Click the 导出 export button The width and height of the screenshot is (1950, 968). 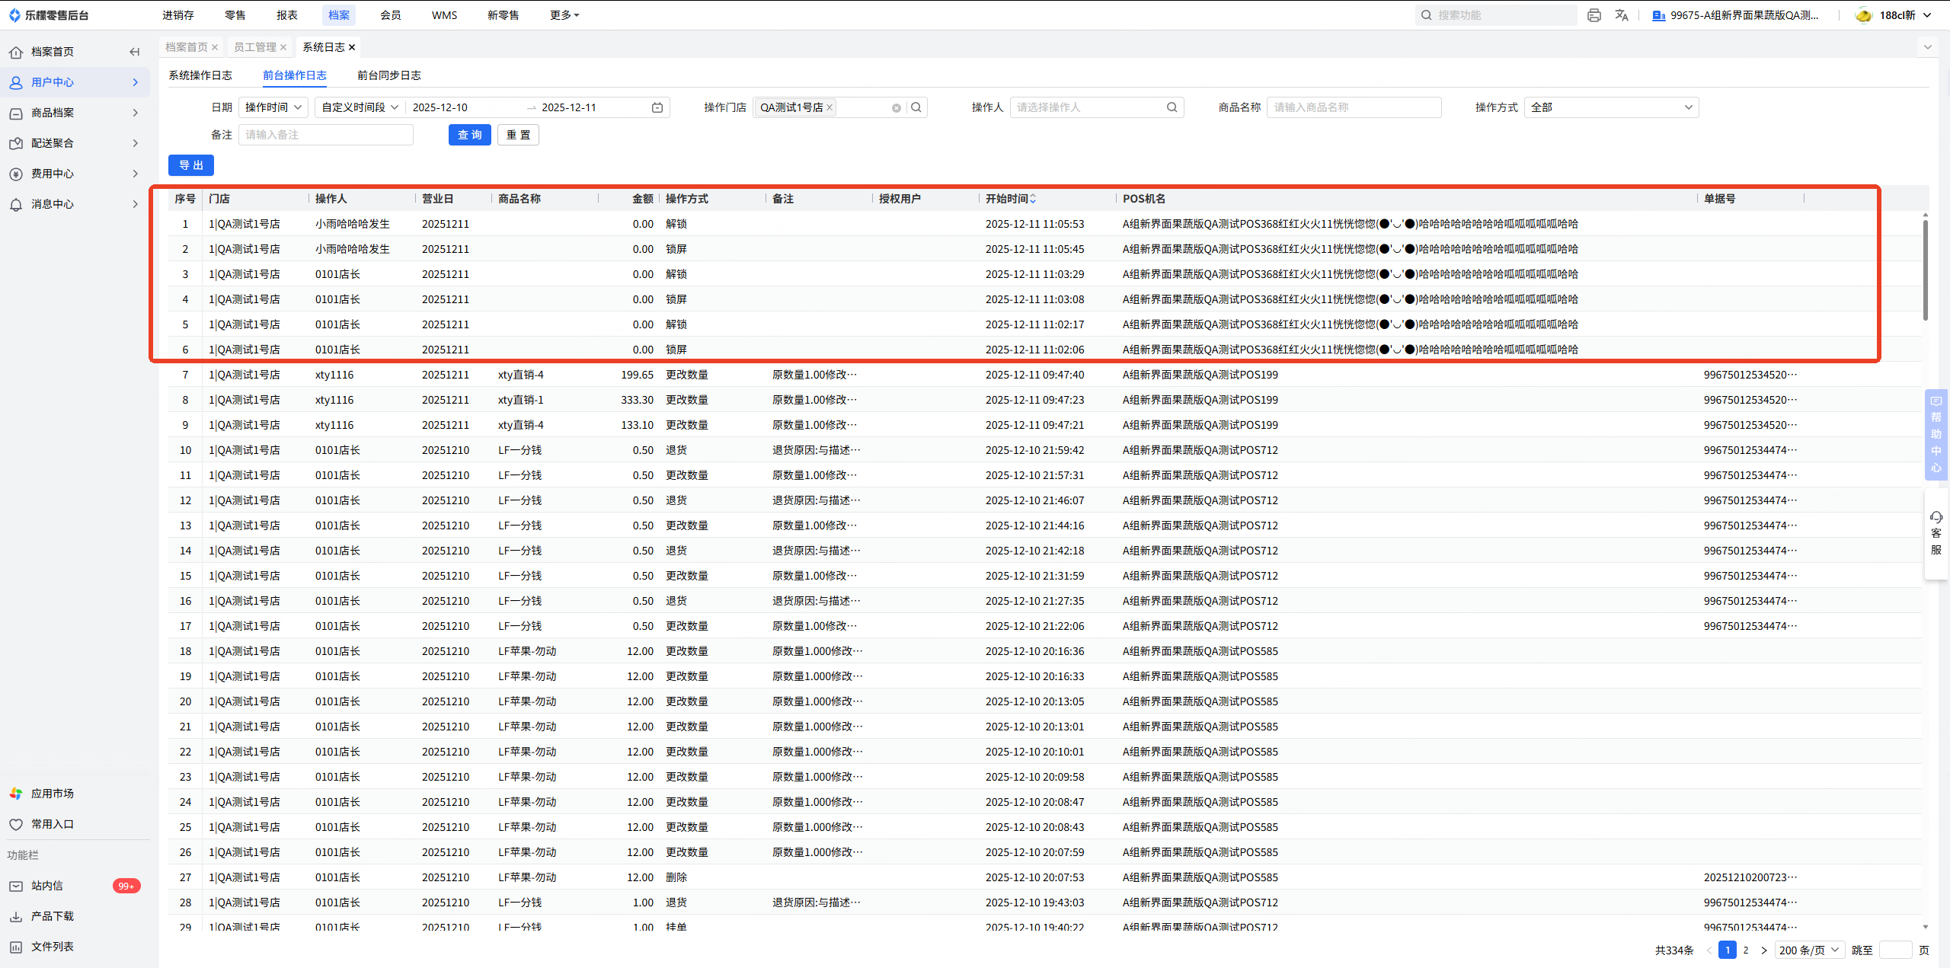[190, 165]
